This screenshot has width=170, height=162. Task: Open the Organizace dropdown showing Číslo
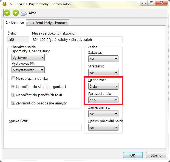point(103,86)
